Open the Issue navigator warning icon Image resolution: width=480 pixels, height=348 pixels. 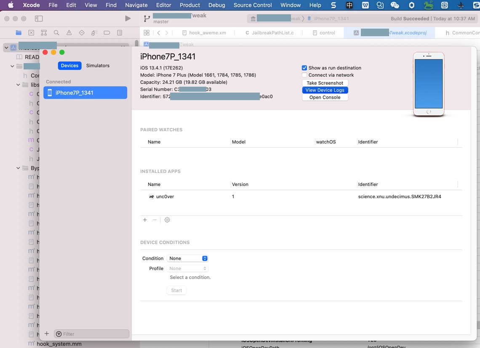pos(69,33)
